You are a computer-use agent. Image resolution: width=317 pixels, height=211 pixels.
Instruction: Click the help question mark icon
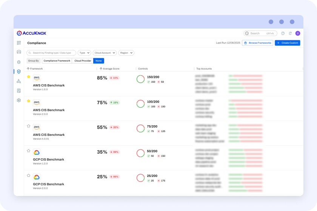pos(283,33)
